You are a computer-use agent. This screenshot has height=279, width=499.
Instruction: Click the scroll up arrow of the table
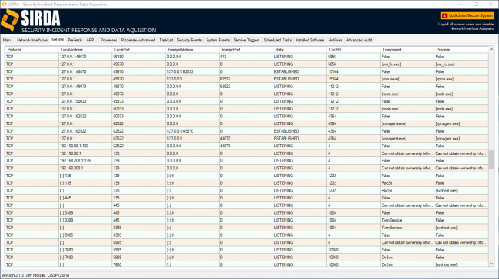[491, 49]
